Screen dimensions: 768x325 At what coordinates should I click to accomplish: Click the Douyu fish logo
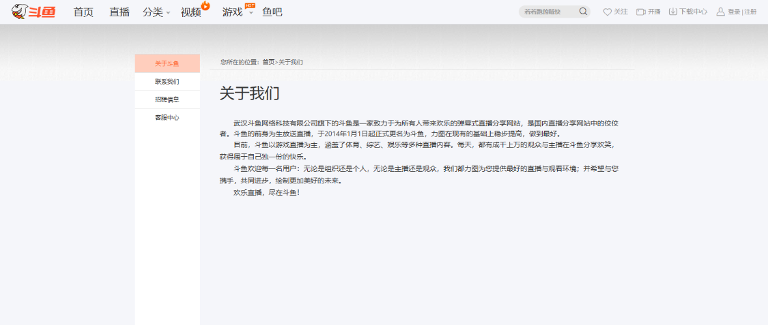[x=34, y=12]
